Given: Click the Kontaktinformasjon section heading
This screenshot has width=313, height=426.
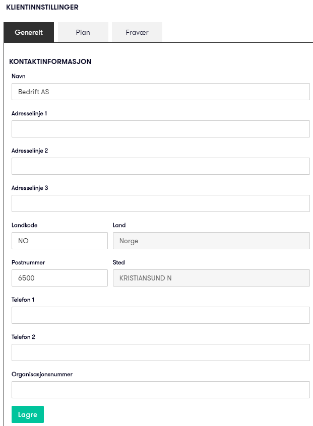Looking at the screenshot, I should [x=50, y=61].
